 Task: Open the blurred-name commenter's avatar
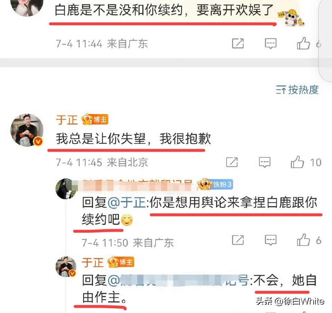click(66, 189)
